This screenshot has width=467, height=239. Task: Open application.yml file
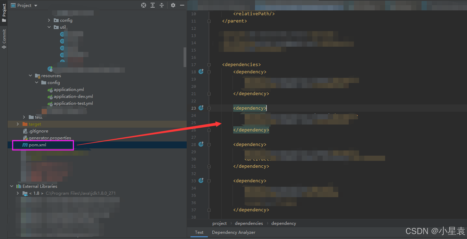pyautogui.click(x=69, y=90)
